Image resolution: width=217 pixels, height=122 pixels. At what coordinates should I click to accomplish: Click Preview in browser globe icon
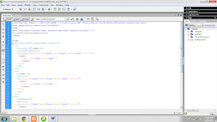click(82, 19)
